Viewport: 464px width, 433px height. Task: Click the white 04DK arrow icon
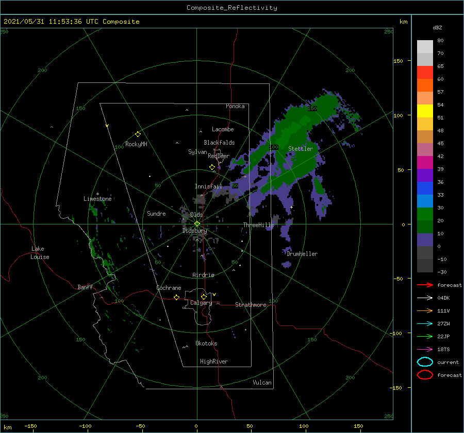(x=425, y=298)
